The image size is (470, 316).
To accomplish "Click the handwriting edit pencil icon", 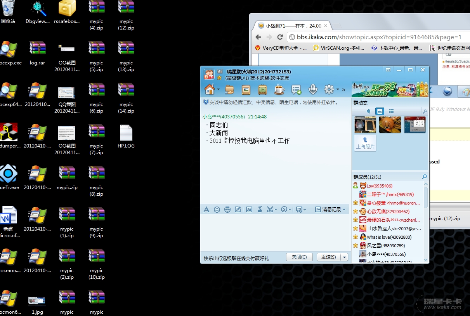I will coord(238,210).
